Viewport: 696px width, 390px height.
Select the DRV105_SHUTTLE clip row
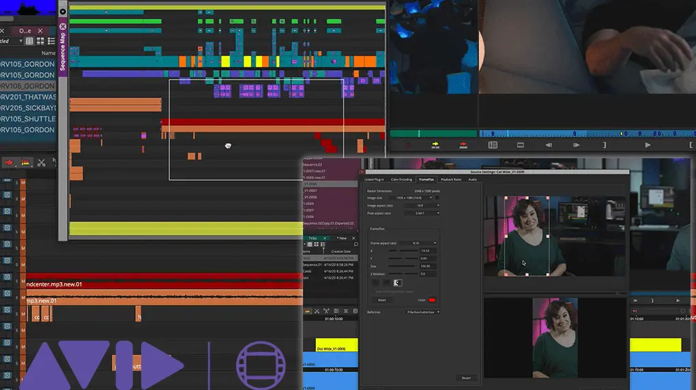click(x=28, y=119)
